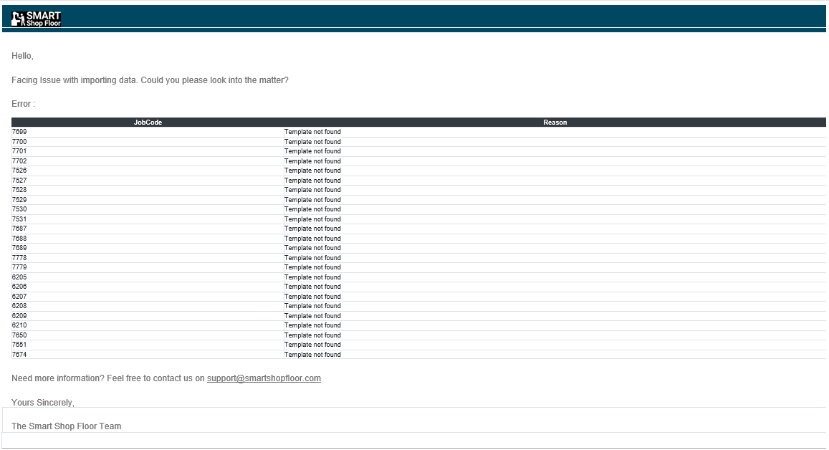
Task: Open the support@smartshopfloor.com email link
Action: click(x=264, y=378)
